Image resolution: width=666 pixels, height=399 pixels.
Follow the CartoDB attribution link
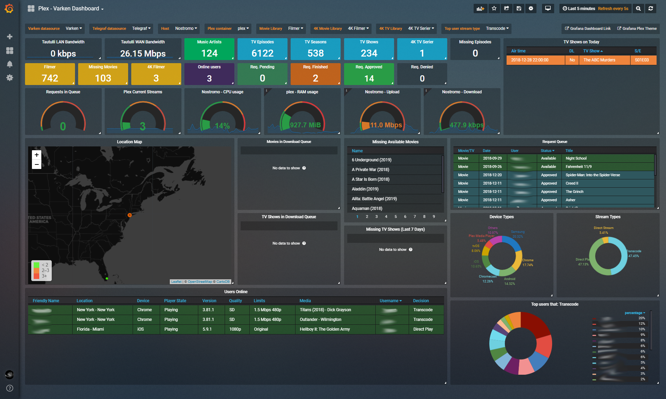tap(223, 282)
